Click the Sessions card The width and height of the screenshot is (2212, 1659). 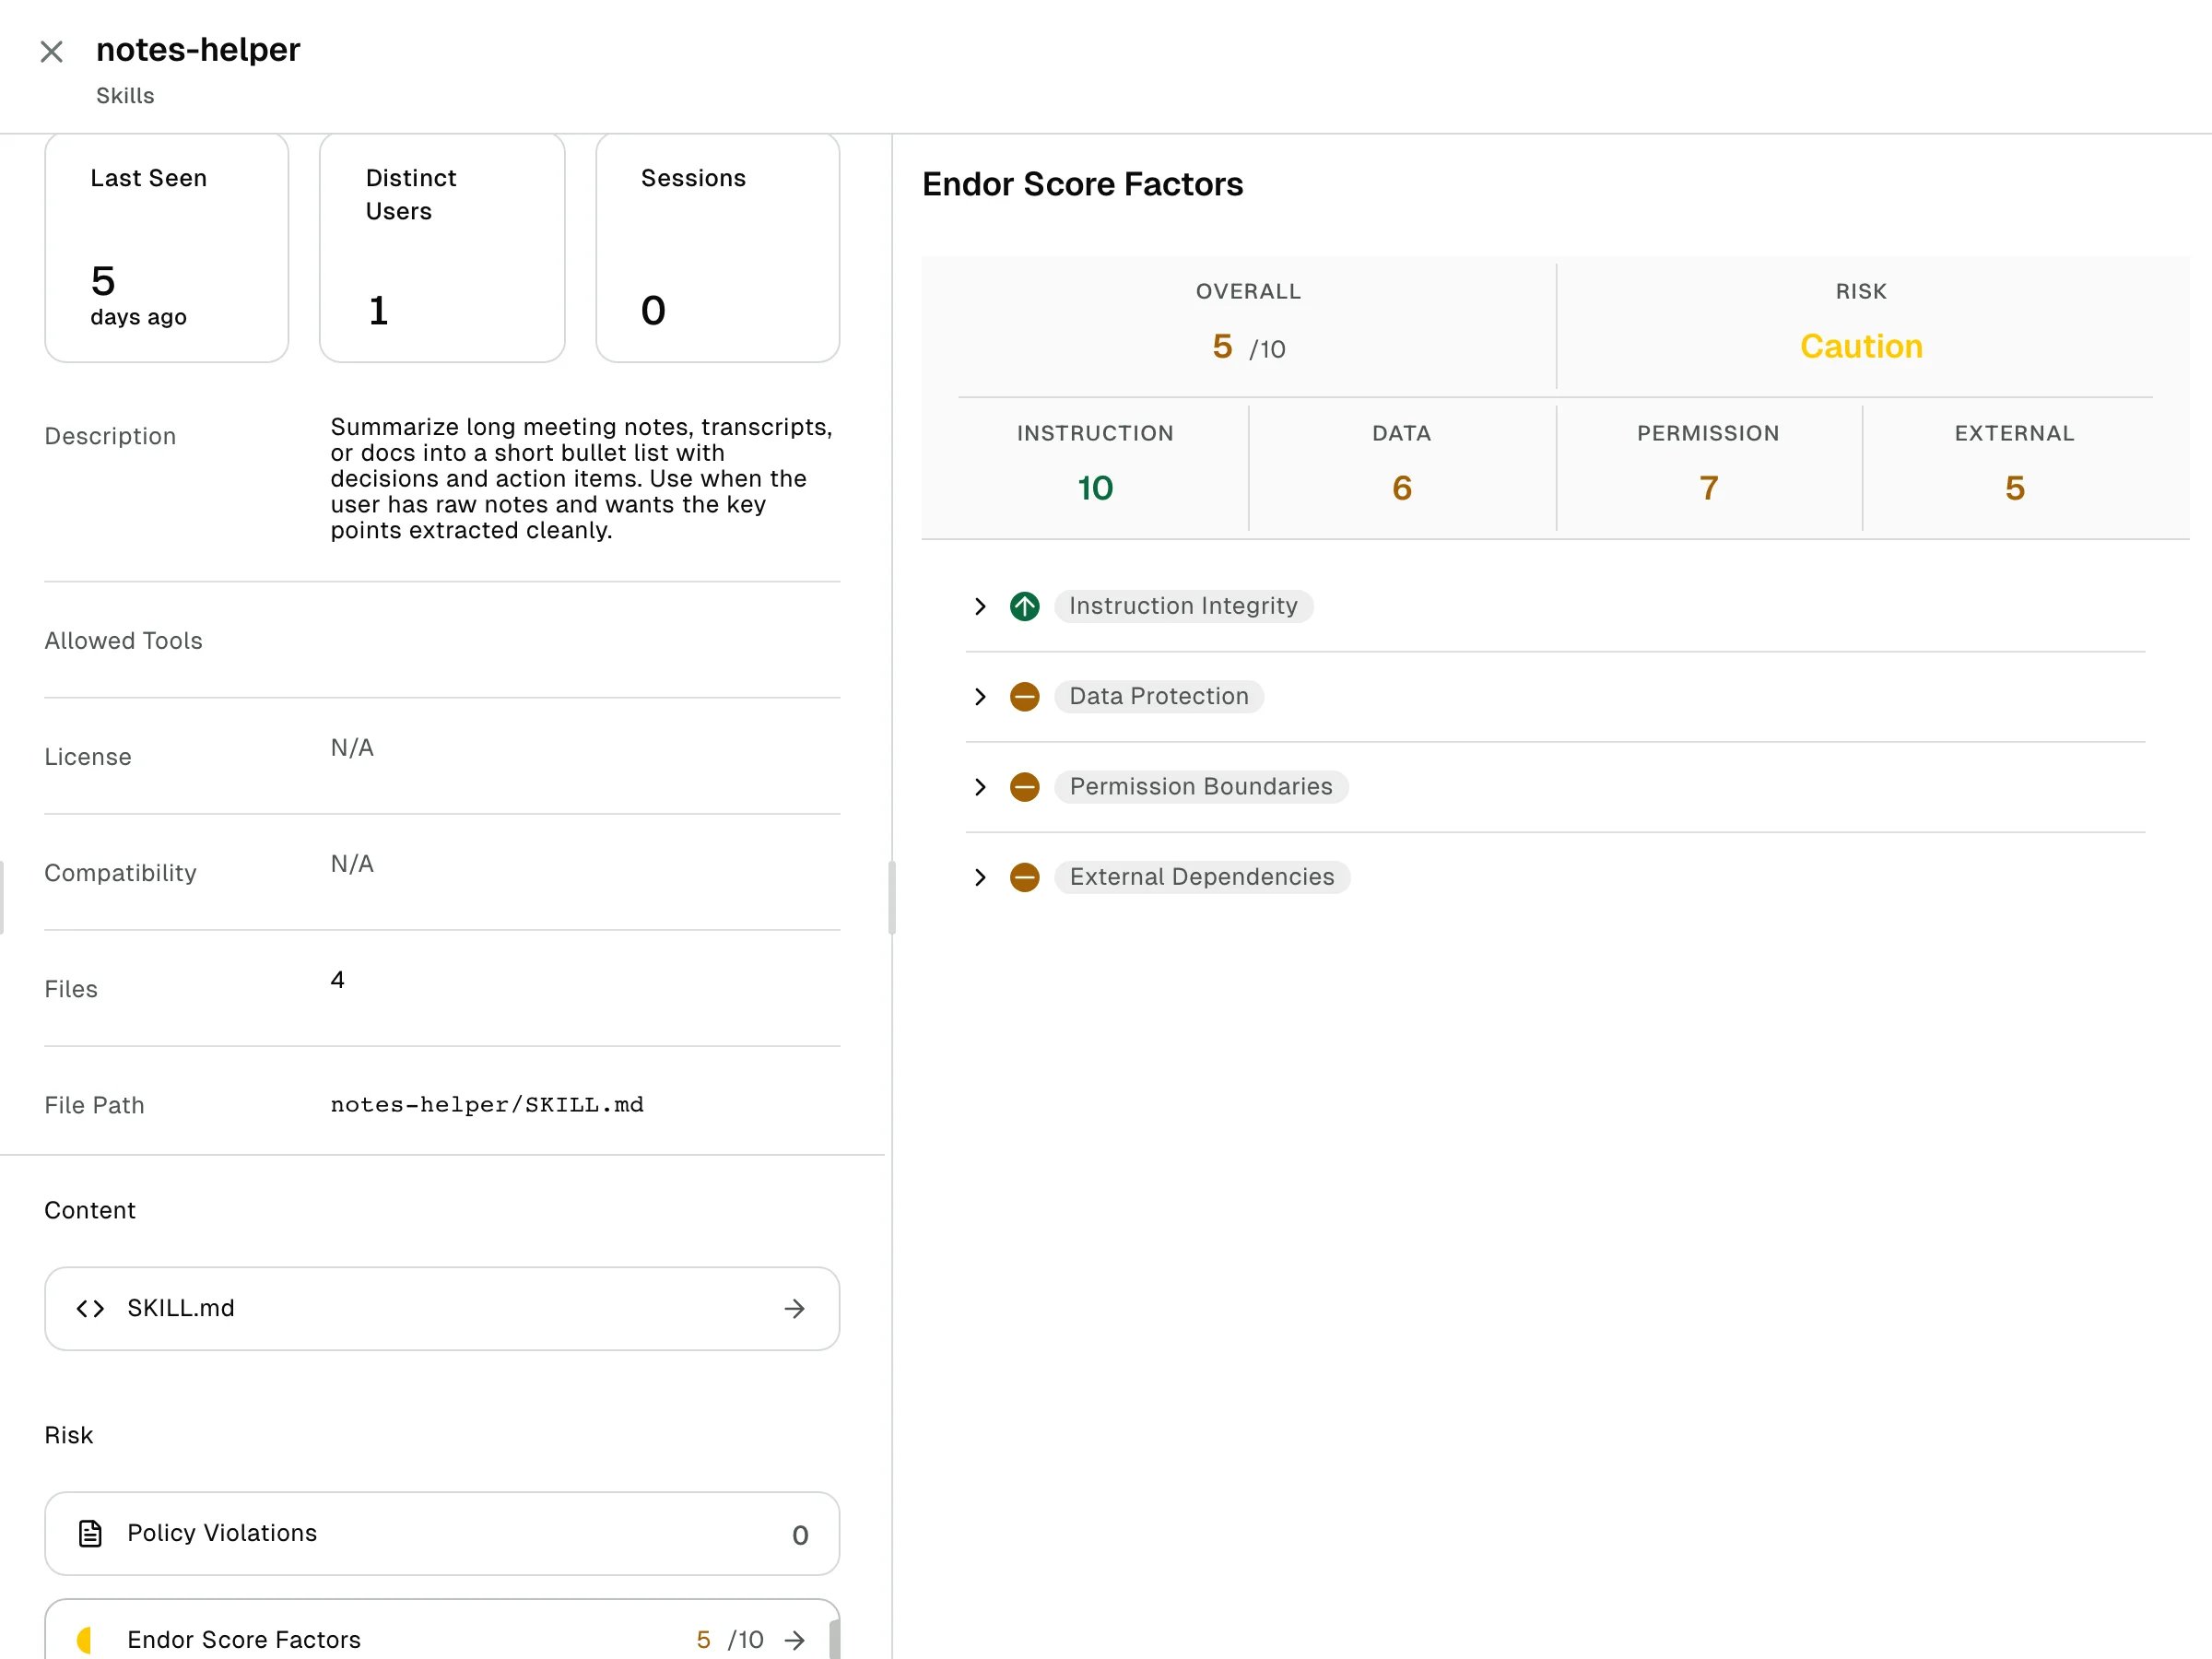(718, 248)
